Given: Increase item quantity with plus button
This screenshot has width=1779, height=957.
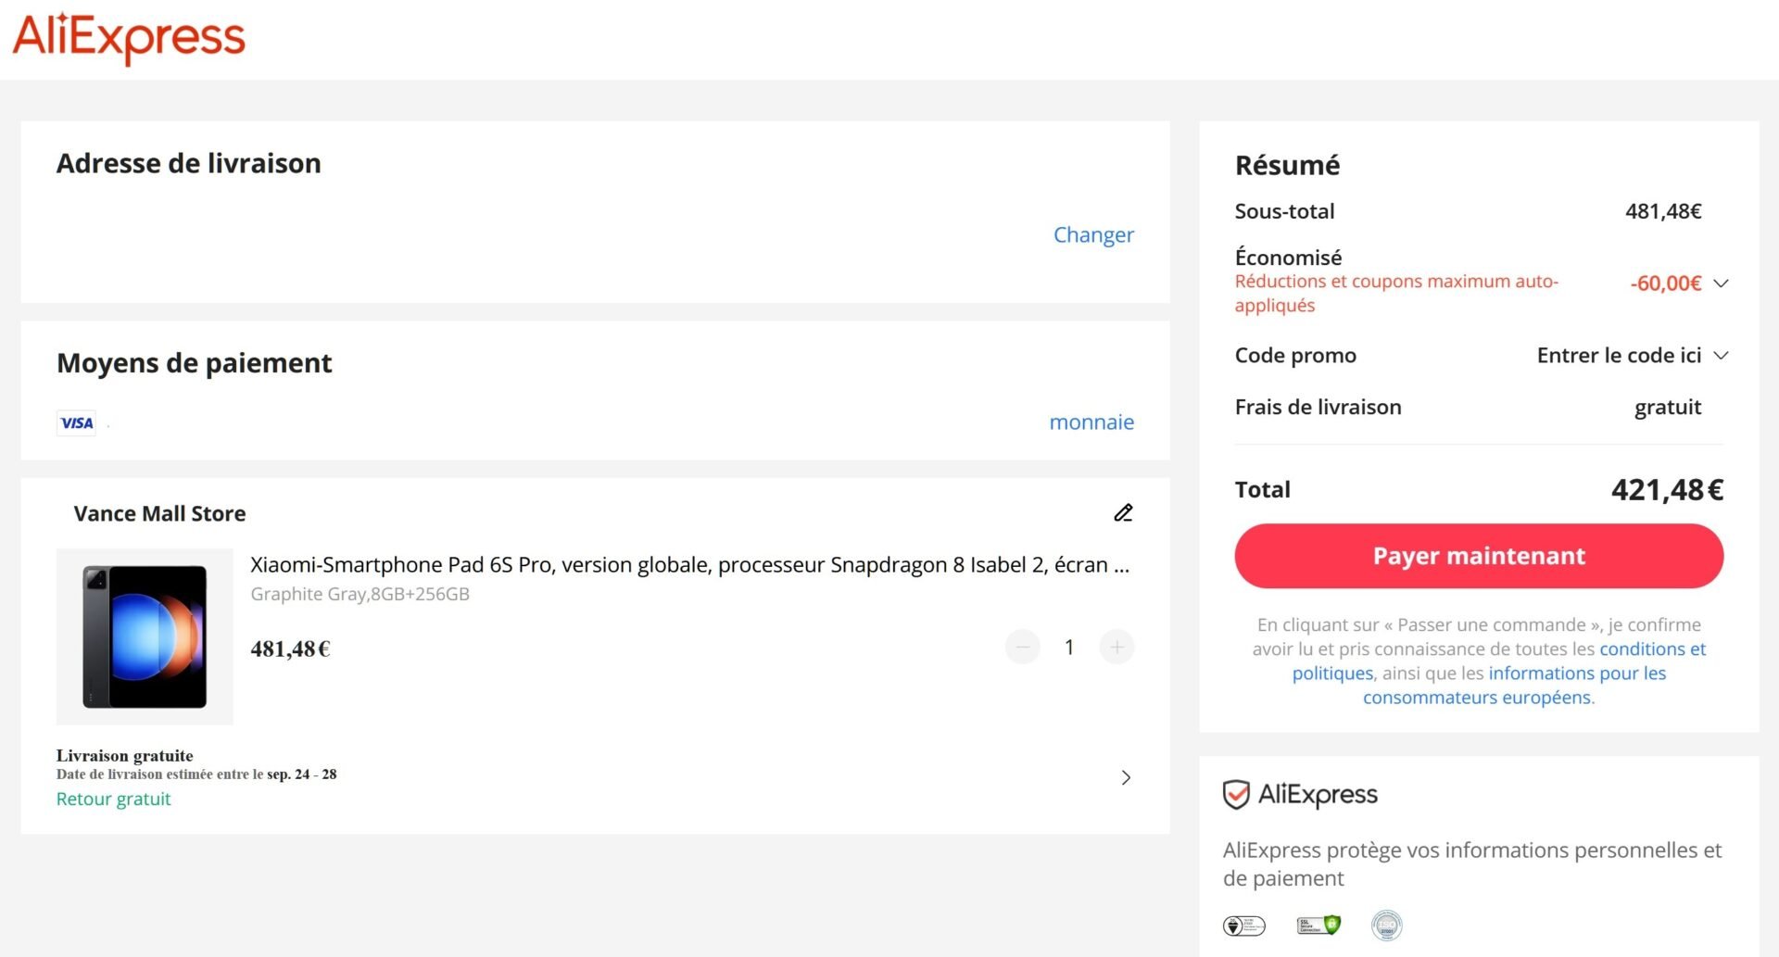Looking at the screenshot, I should (x=1117, y=647).
